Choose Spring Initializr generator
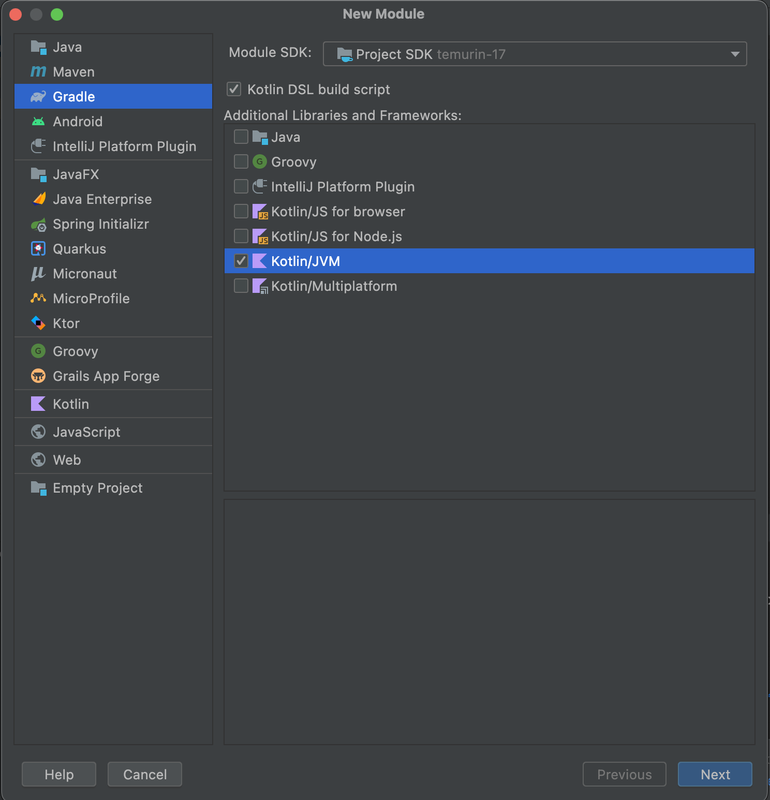This screenshot has height=800, width=770. click(113, 224)
